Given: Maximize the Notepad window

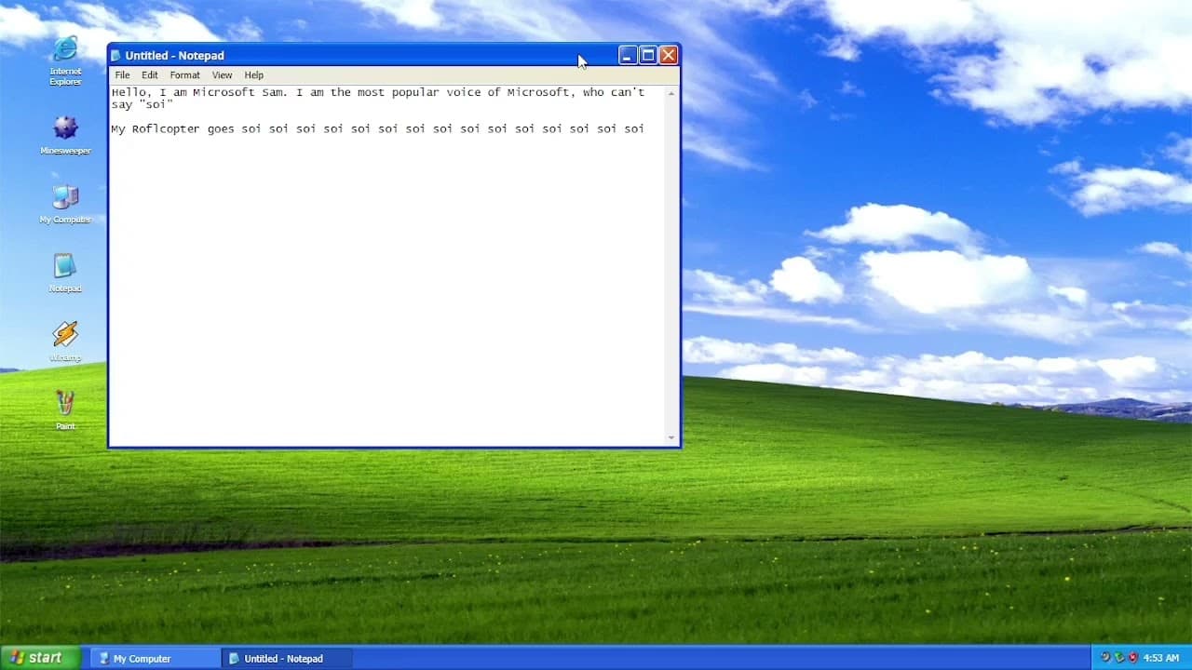Looking at the screenshot, I should click(648, 56).
